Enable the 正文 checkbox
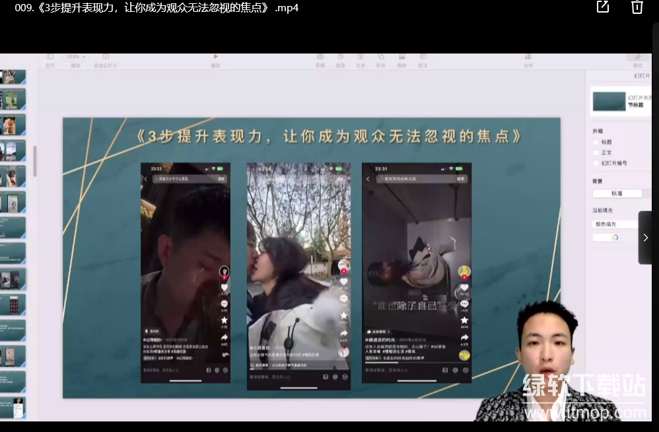The width and height of the screenshot is (659, 432). (596, 153)
